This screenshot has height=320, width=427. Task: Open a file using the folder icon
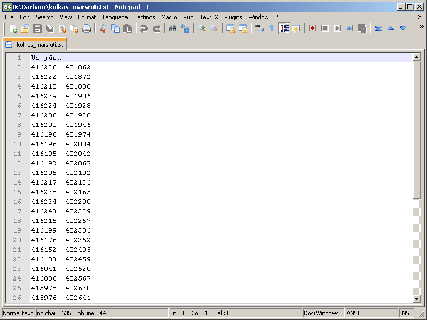click(x=25, y=28)
